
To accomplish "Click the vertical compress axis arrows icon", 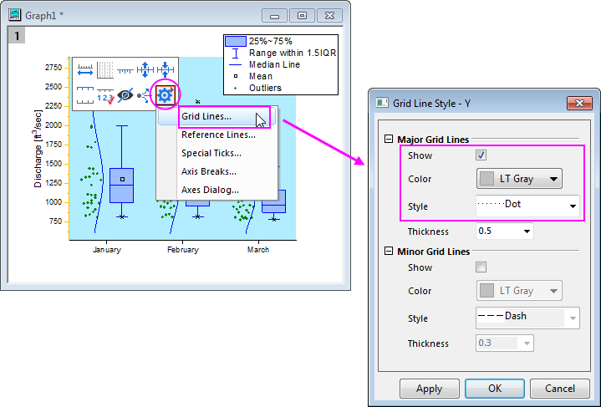I will click(x=167, y=70).
